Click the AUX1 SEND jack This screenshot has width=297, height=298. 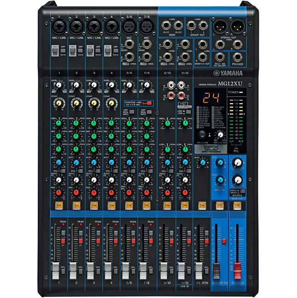(x=166, y=25)
